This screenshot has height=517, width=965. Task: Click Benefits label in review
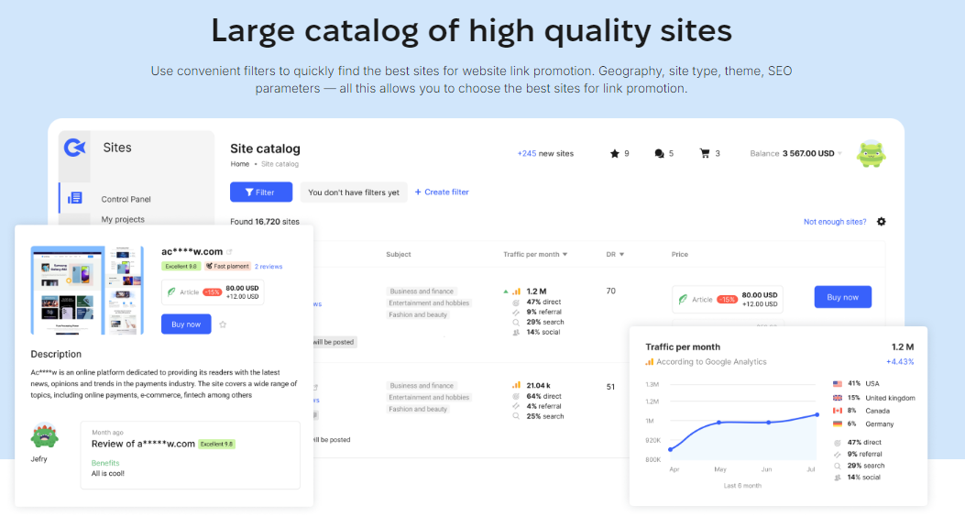[105, 463]
